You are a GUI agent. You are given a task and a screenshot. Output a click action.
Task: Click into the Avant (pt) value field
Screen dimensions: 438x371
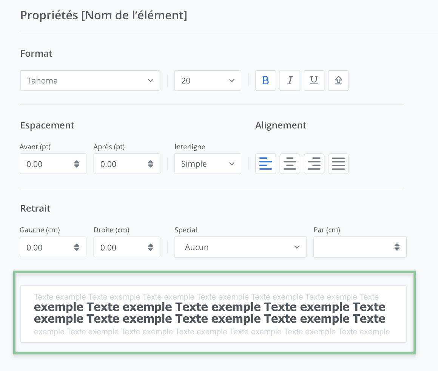(x=45, y=164)
